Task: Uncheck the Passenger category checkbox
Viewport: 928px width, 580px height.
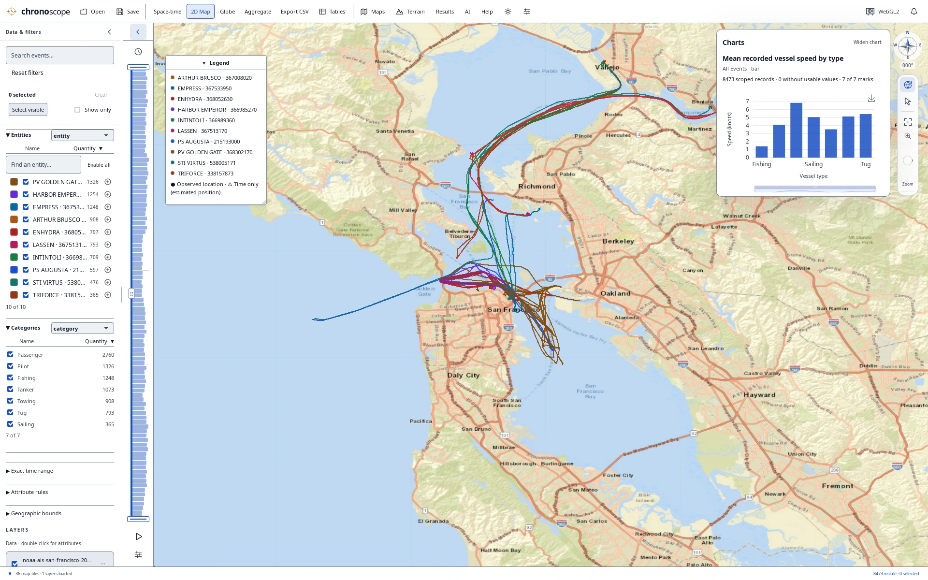Action: click(x=10, y=354)
